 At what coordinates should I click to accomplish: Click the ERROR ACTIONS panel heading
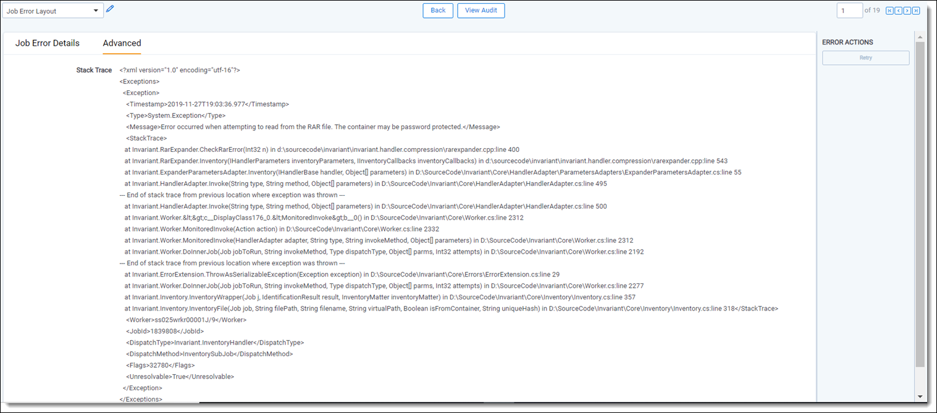point(847,42)
